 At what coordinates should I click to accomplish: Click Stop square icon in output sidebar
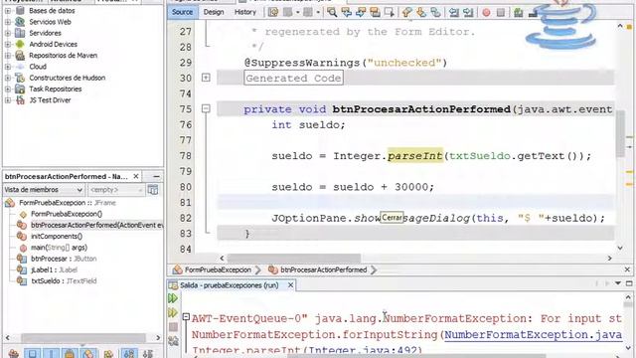173,327
